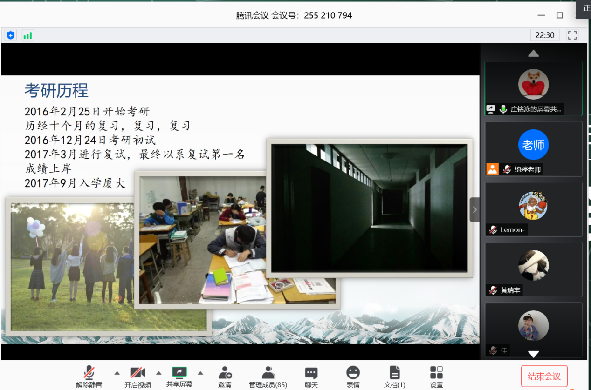The width and height of the screenshot is (591, 390).
Task: Start sharing with 共享屏幕
Action: [x=179, y=376]
